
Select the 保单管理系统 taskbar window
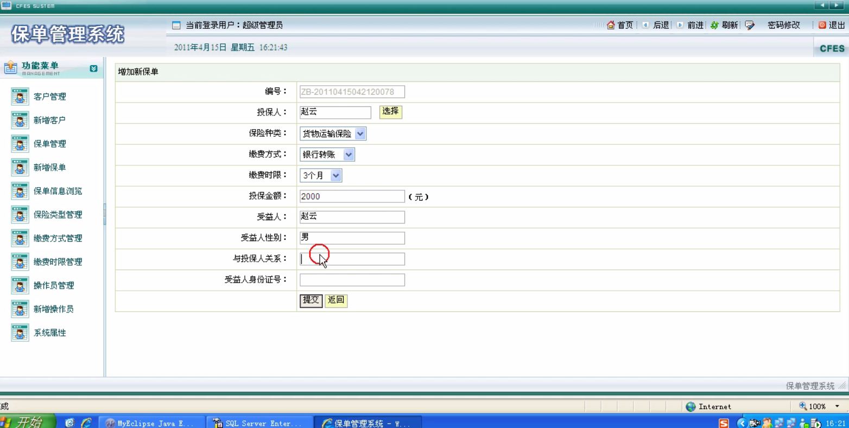coord(368,423)
